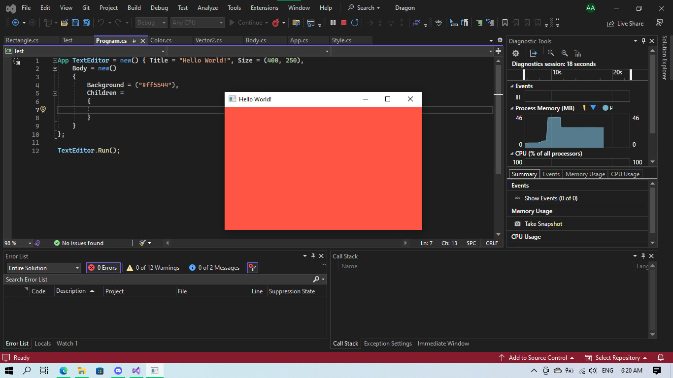Open Diagnostic Tools settings gear
Image resolution: width=673 pixels, height=378 pixels.
(516, 53)
